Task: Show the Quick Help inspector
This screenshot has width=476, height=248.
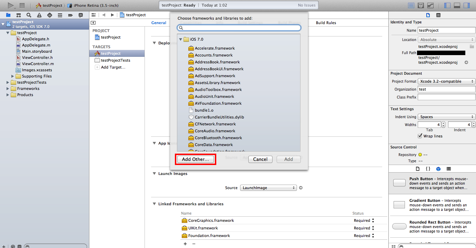Action: coord(438,15)
